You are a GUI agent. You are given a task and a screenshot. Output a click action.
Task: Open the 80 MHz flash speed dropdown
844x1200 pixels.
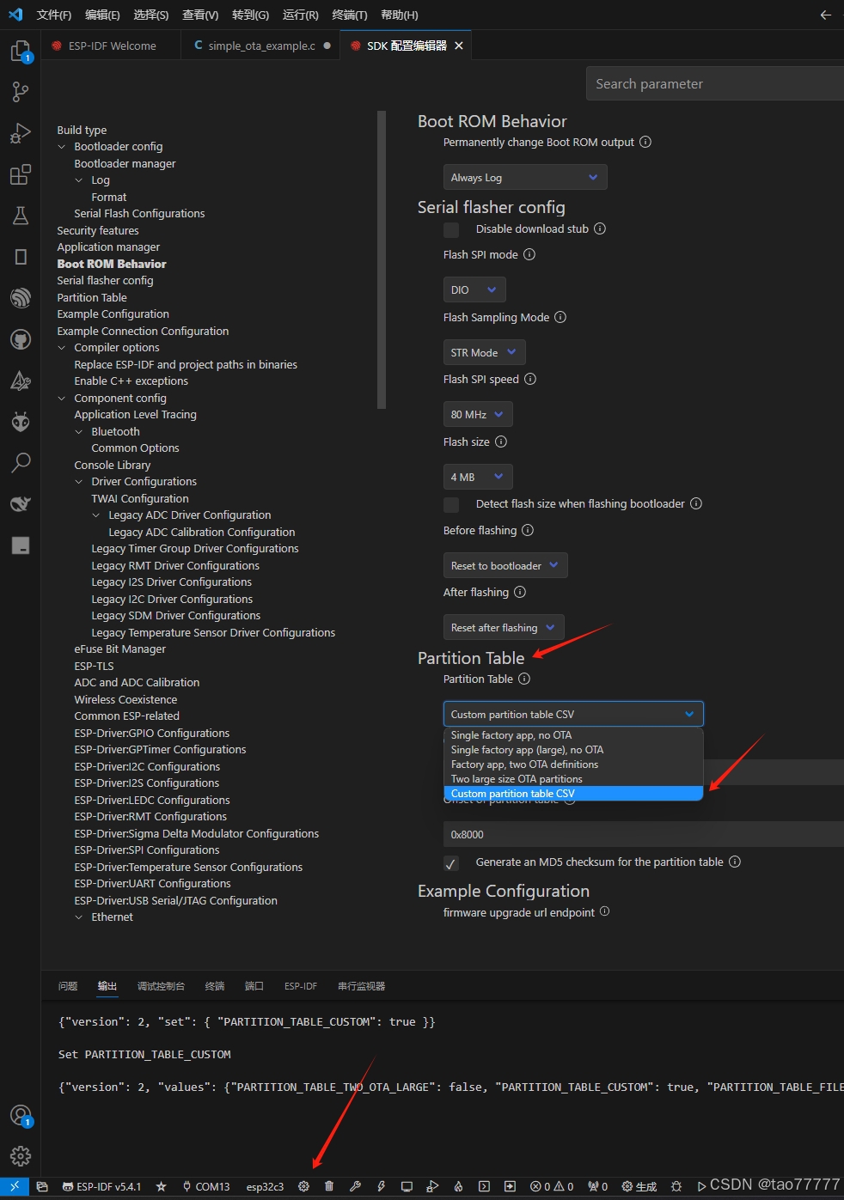[x=478, y=414]
